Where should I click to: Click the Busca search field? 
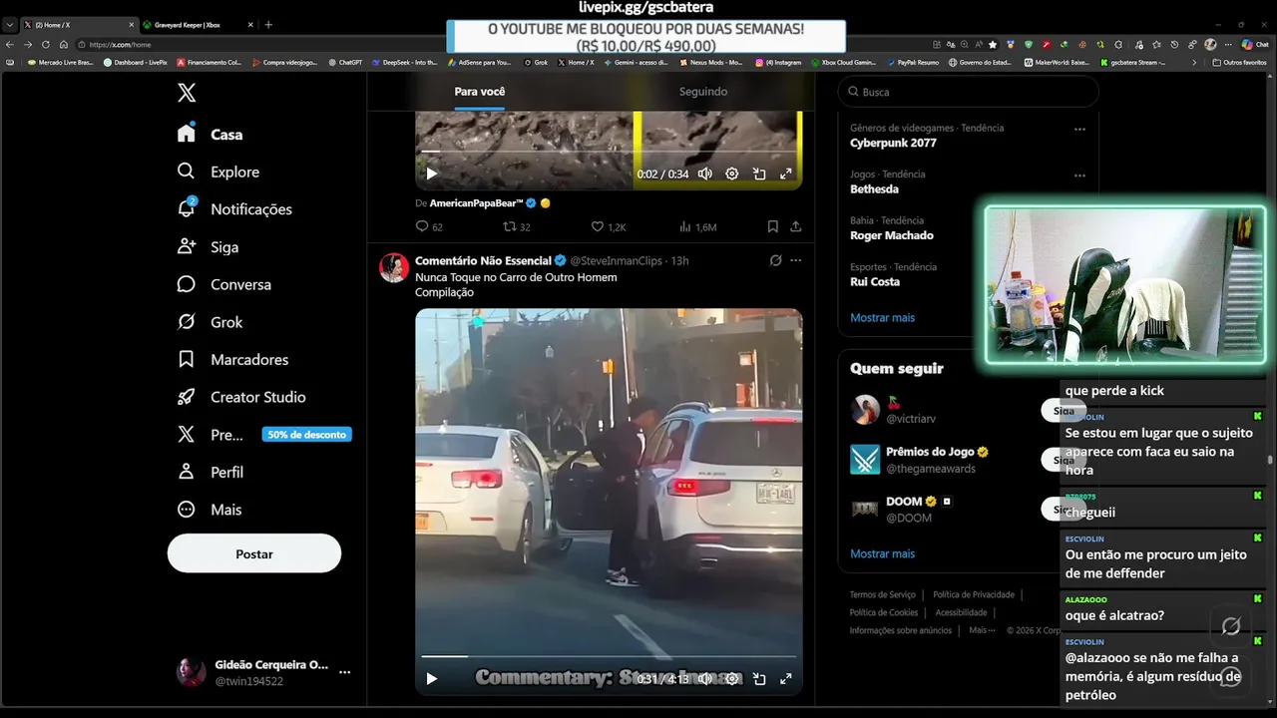[x=968, y=92]
